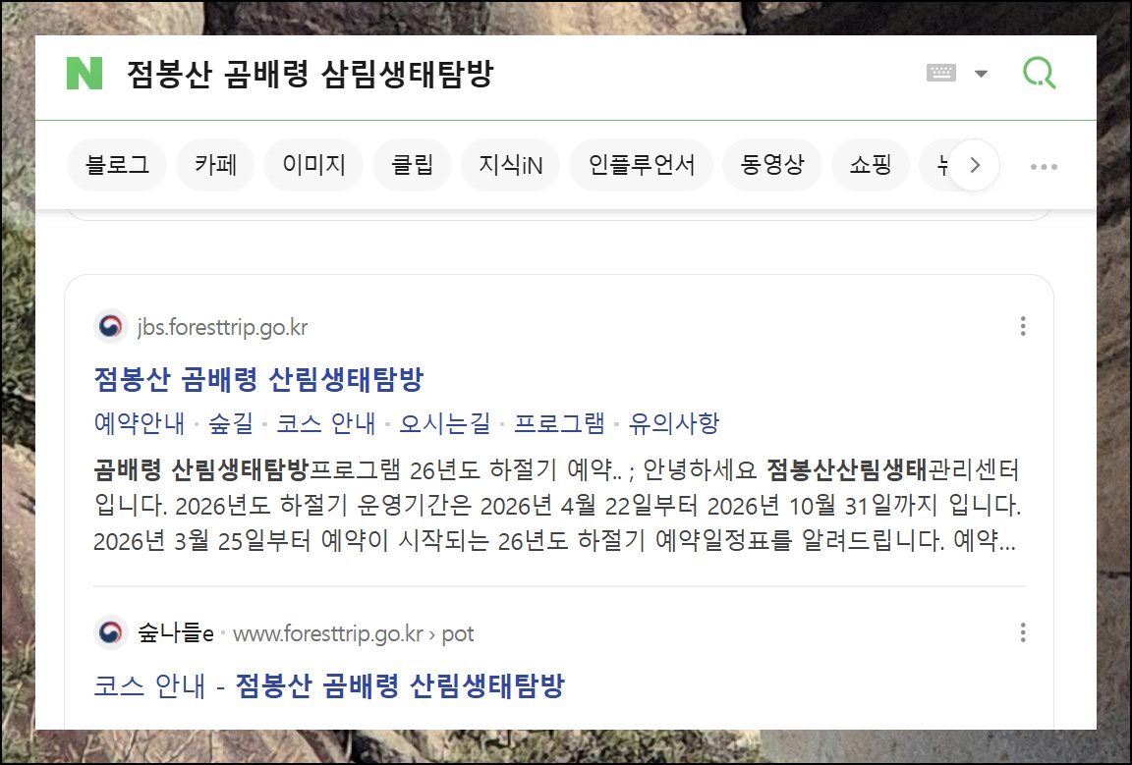1132x765 pixels.
Task: Select the 클립 tab
Action: point(413,165)
